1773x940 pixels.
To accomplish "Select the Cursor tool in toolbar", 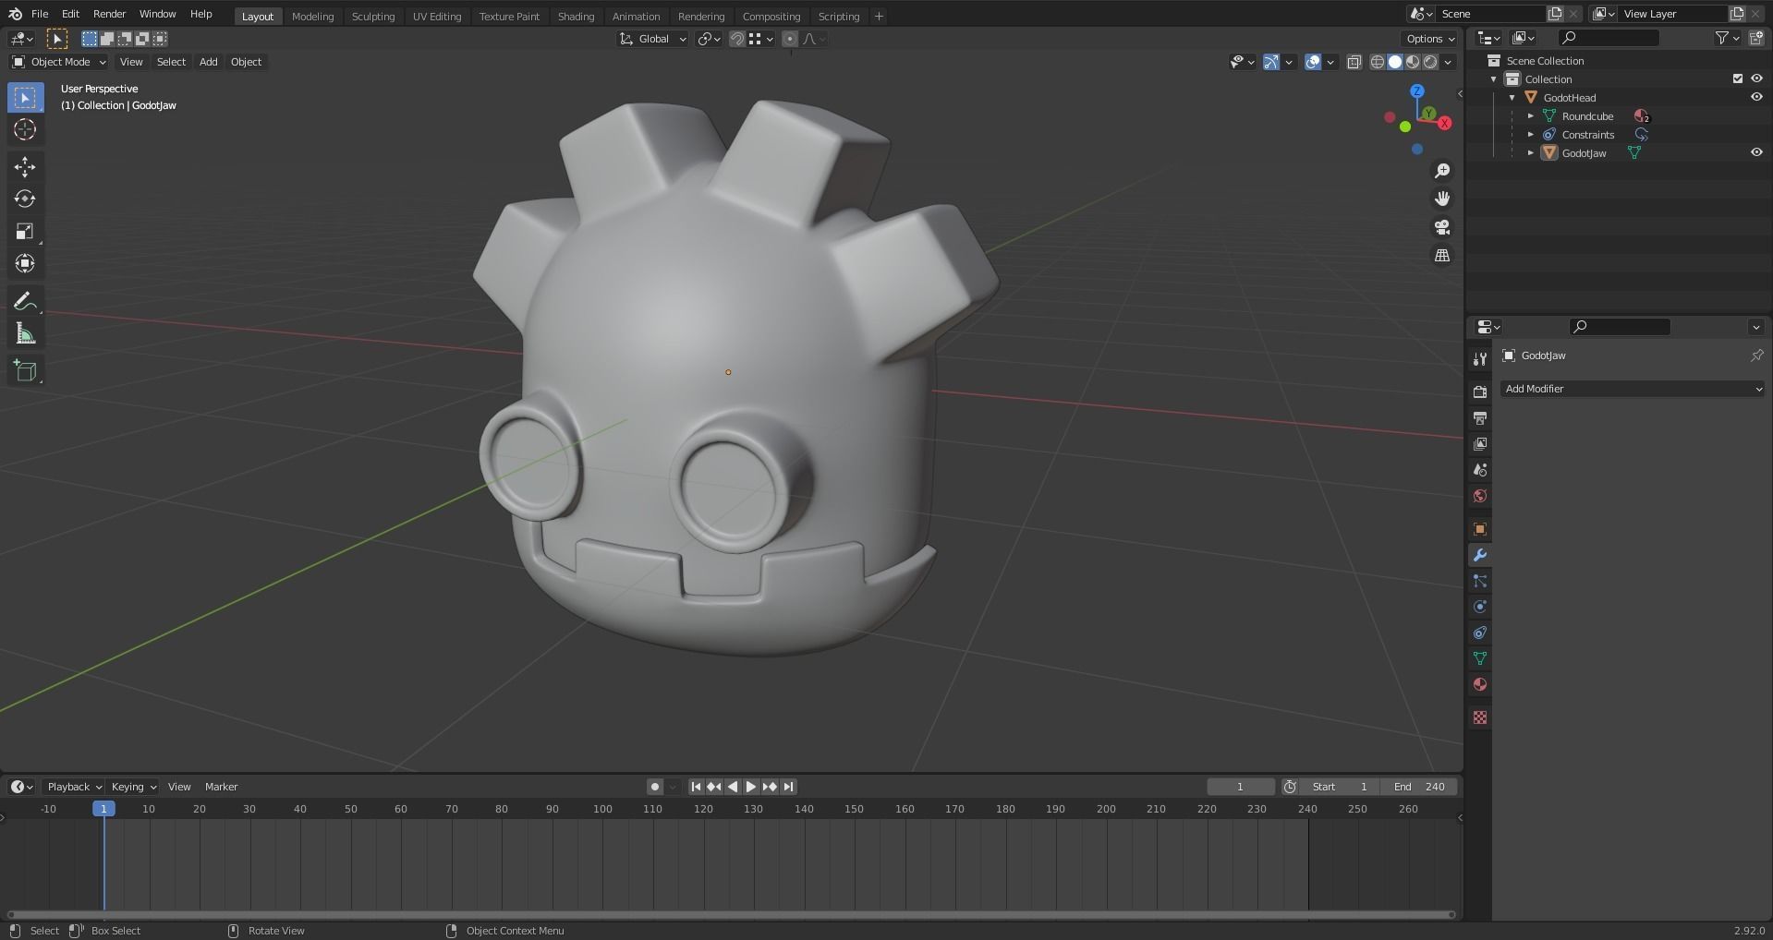I will point(25,130).
